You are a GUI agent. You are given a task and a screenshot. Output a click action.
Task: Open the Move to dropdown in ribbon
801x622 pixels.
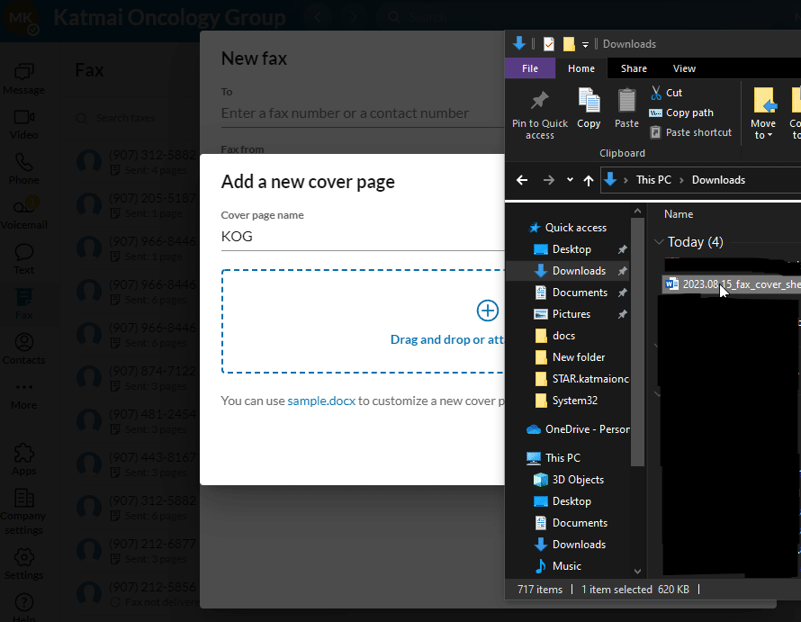tap(763, 113)
